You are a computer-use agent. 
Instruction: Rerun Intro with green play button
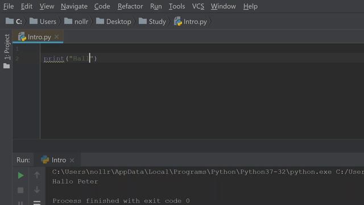coord(20,175)
